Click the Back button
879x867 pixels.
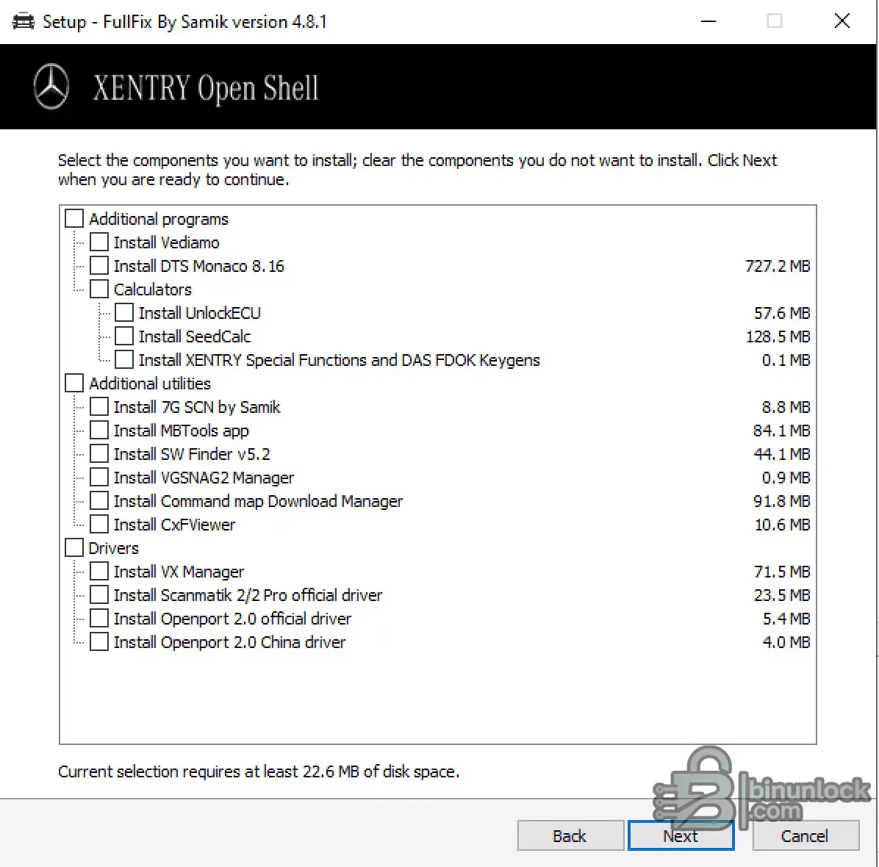[x=570, y=835]
